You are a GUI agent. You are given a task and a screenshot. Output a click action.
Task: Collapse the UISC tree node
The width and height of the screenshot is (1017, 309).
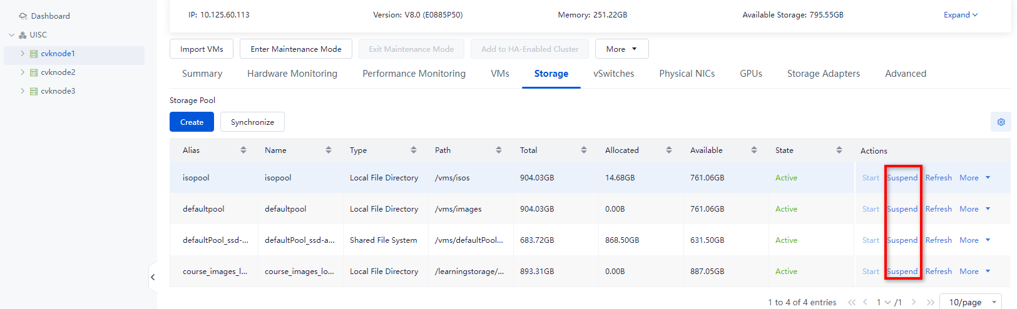[x=11, y=35]
